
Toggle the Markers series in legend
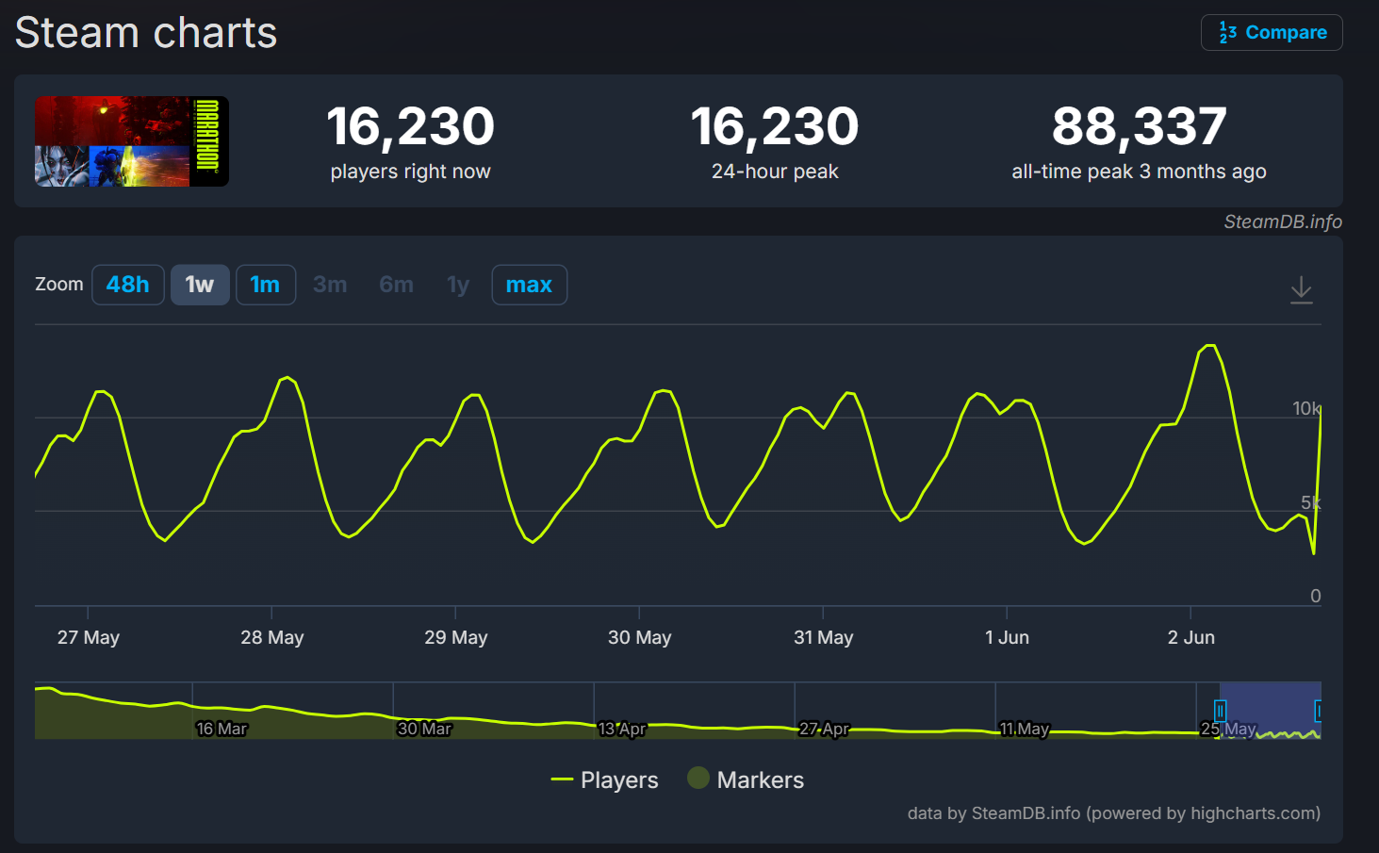(746, 779)
